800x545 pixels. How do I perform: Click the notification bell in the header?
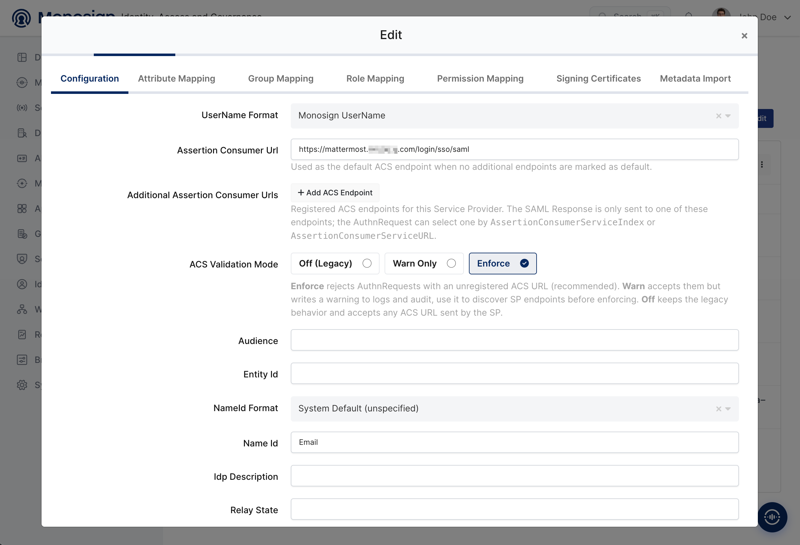pyautogui.click(x=689, y=15)
